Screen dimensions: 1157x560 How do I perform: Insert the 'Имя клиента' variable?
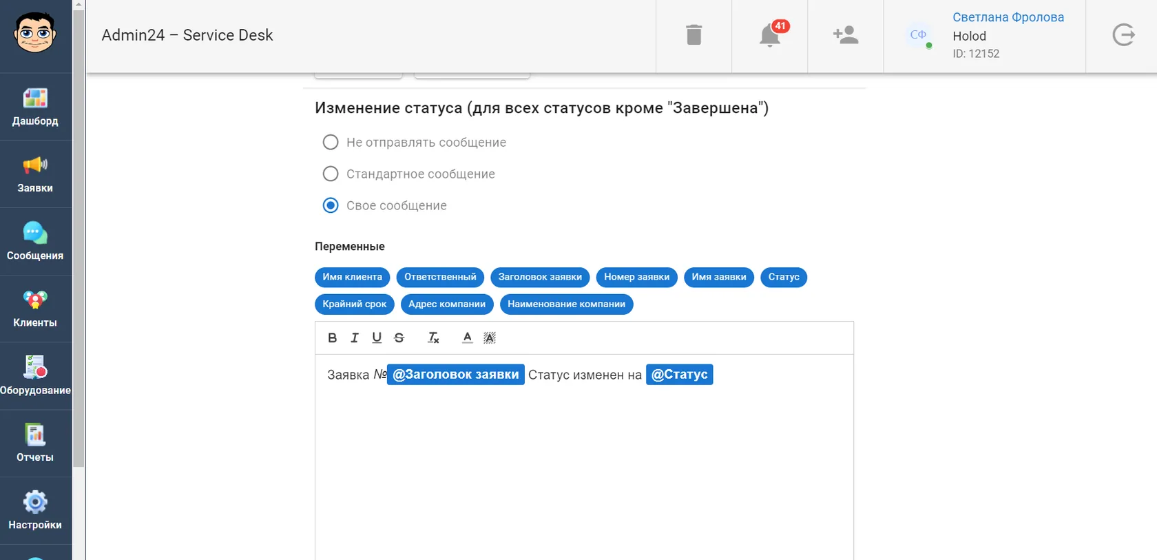(x=353, y=277)
